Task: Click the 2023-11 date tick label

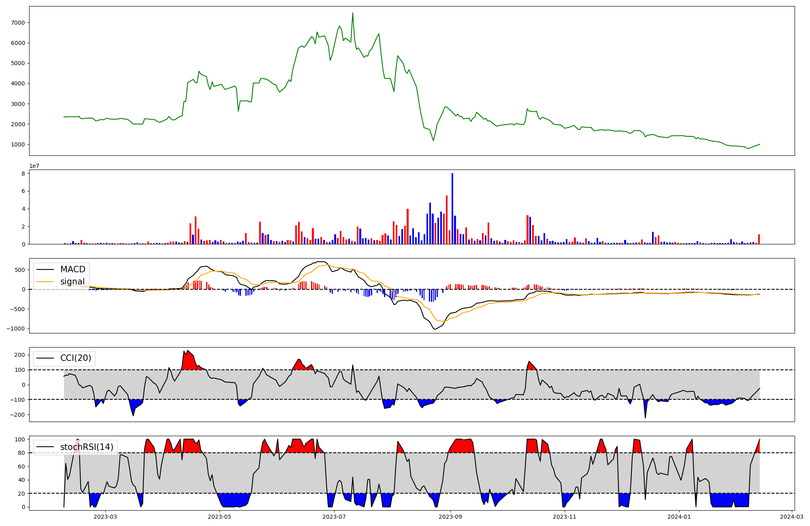Action: click(565, 517)
